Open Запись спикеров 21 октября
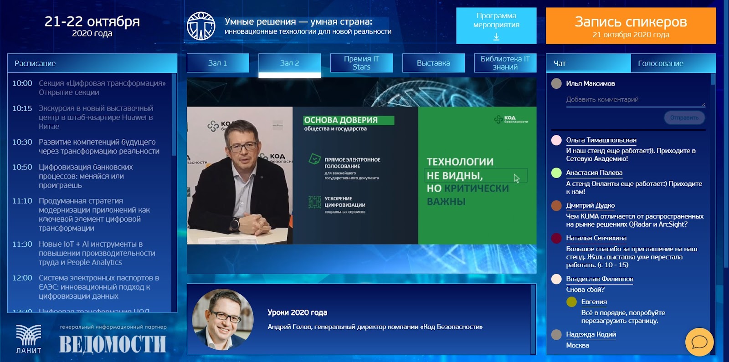Screen dimensions: 729x362 (631, 25)
